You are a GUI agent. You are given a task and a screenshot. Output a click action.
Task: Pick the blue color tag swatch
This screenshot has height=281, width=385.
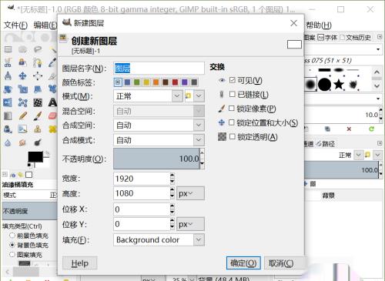click(x=127, y=82)
